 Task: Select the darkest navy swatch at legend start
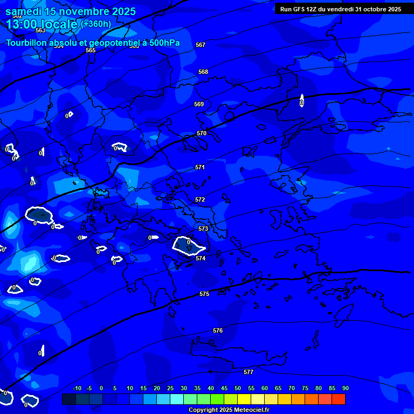coord(69,399)
